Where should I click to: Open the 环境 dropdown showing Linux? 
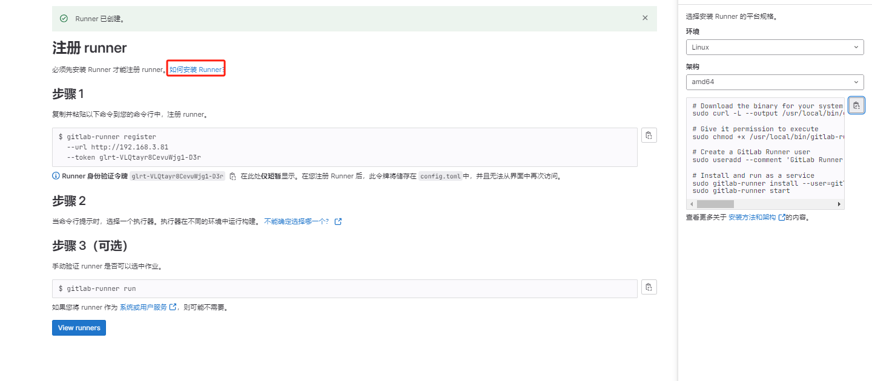[x=775, y=47]
